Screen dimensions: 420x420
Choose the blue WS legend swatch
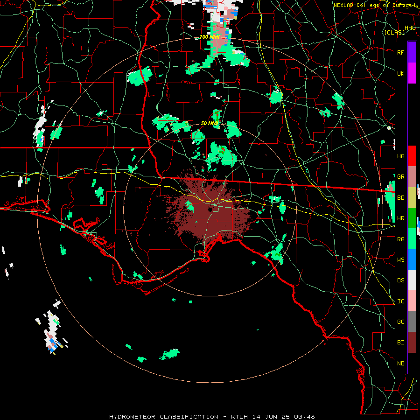[412, 259]
